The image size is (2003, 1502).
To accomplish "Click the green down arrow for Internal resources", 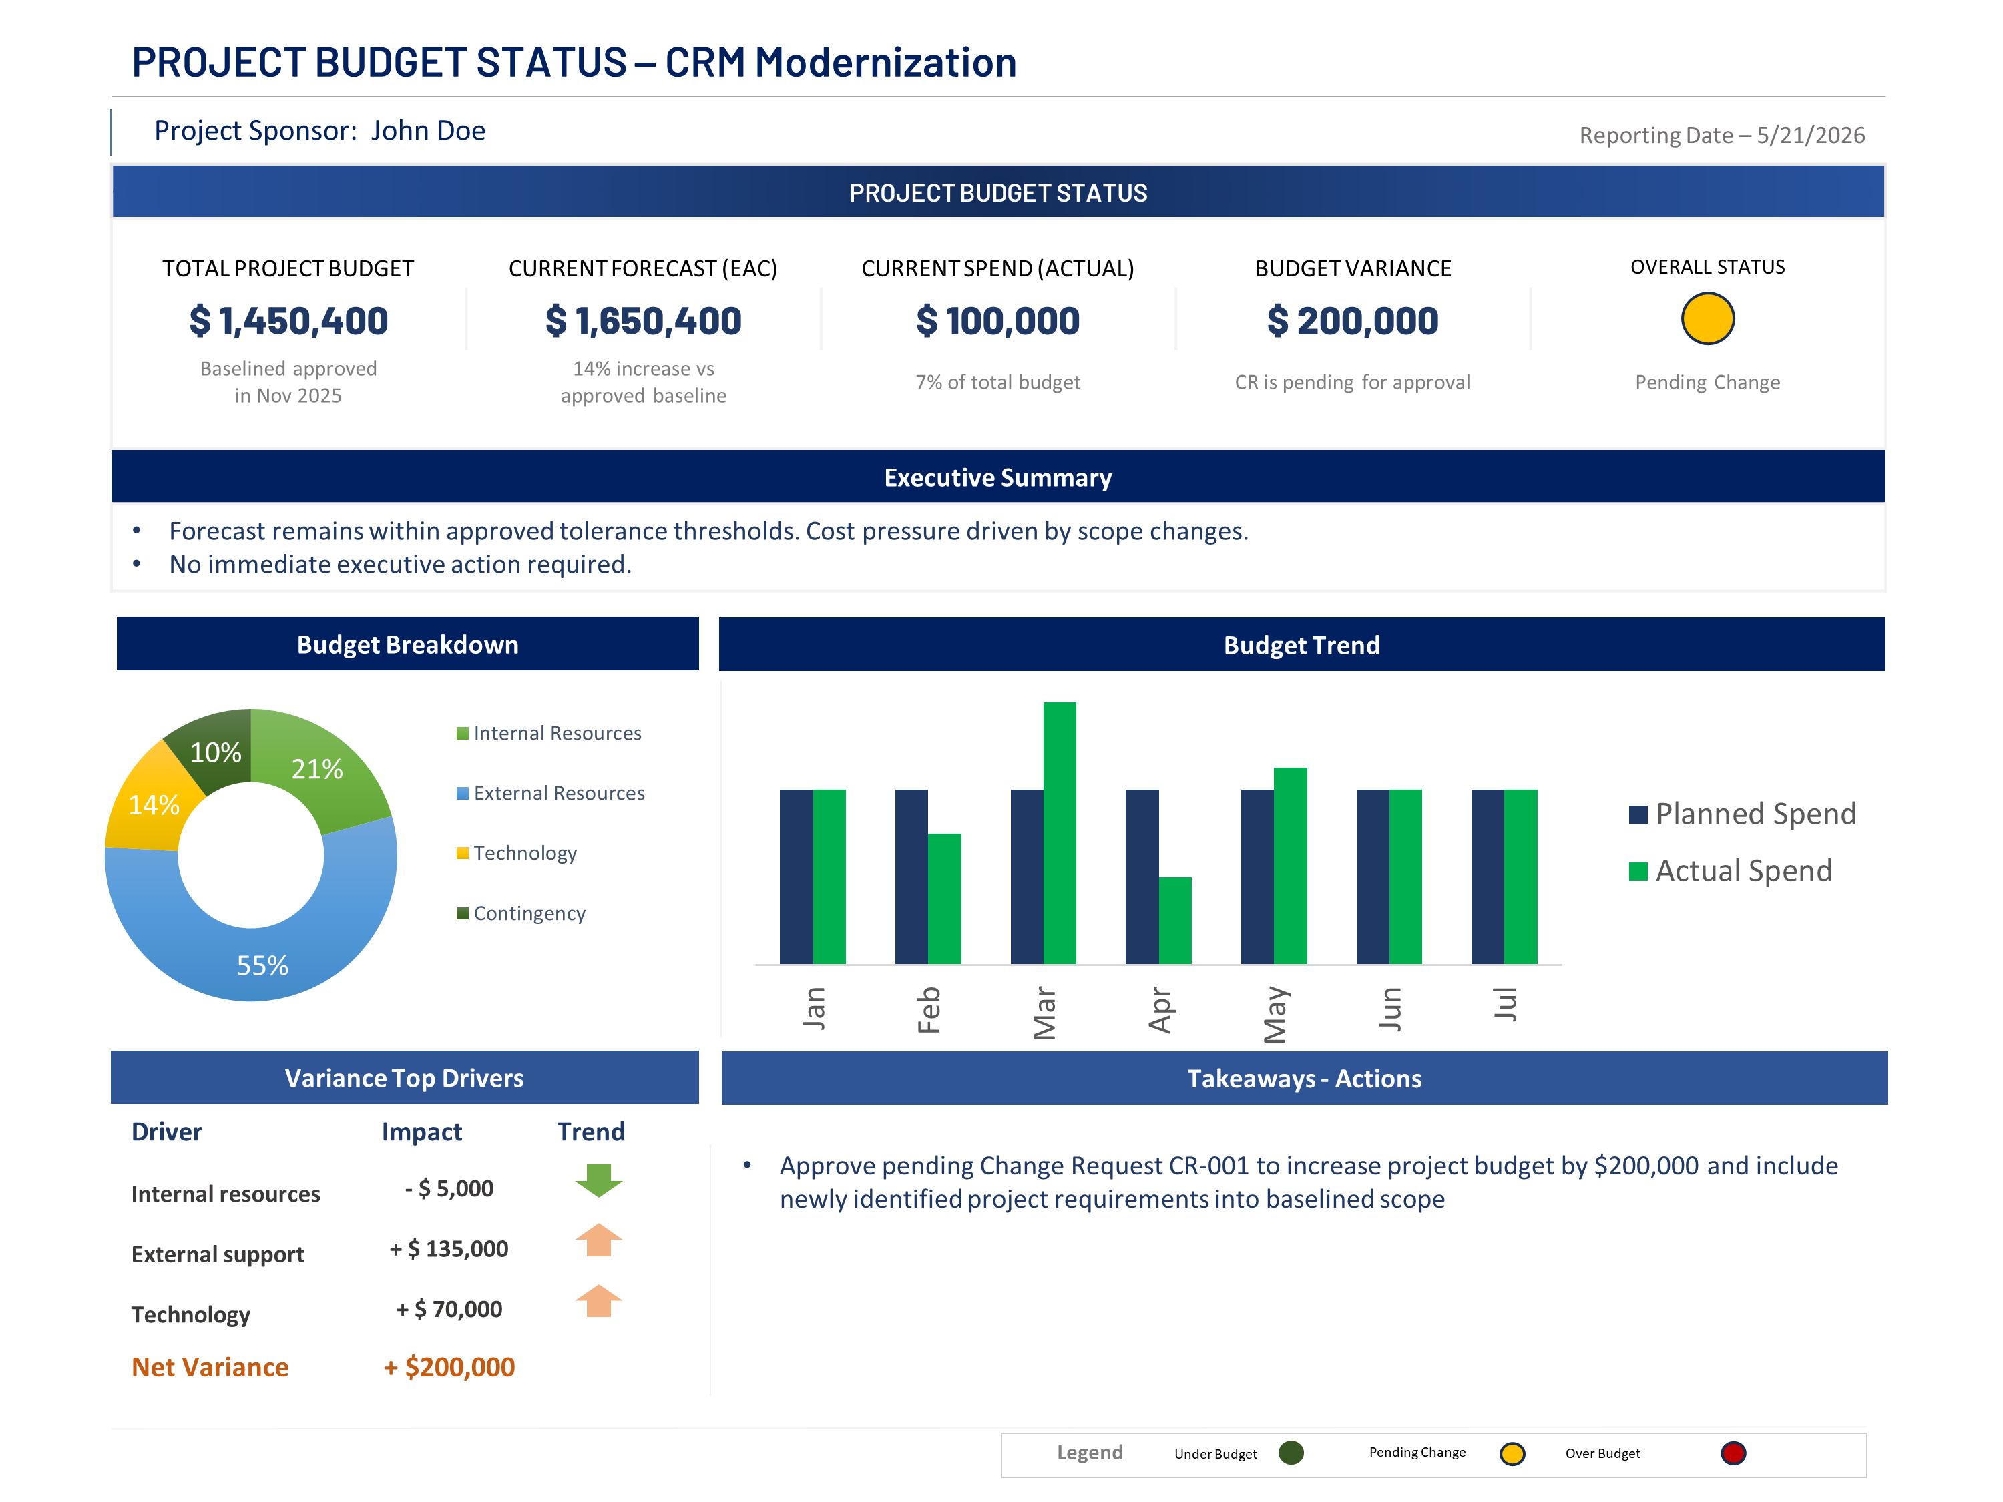I will point(598,1181).
